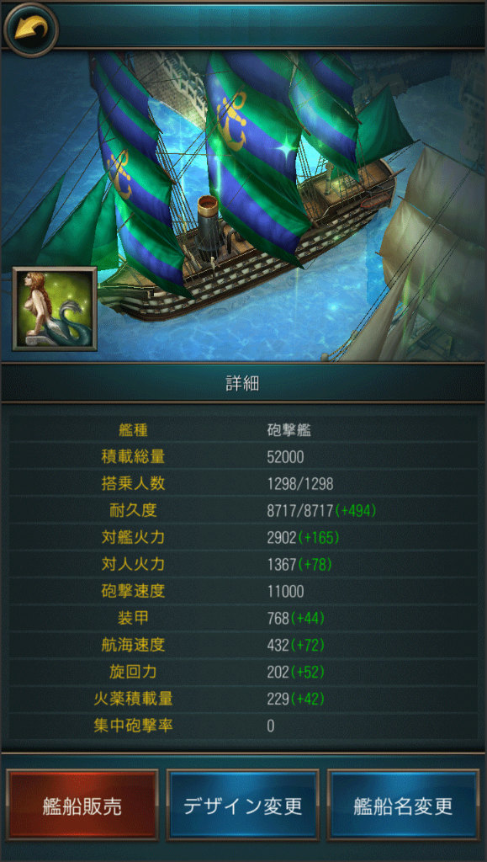Open デザイン変更 design change button
The width and height of the screenshot is (487, 862).
click(x=243, y=806)
